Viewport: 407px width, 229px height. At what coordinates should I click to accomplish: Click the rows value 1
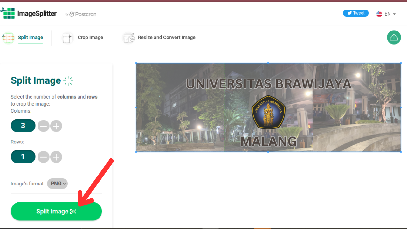coord(23,156)
